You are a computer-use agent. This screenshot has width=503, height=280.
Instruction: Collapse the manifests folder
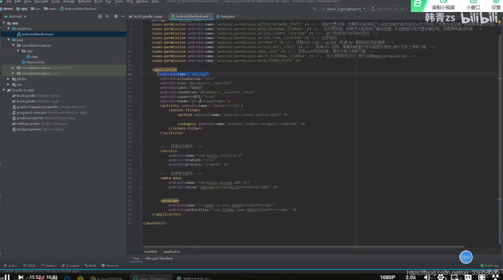coord(8,28)
